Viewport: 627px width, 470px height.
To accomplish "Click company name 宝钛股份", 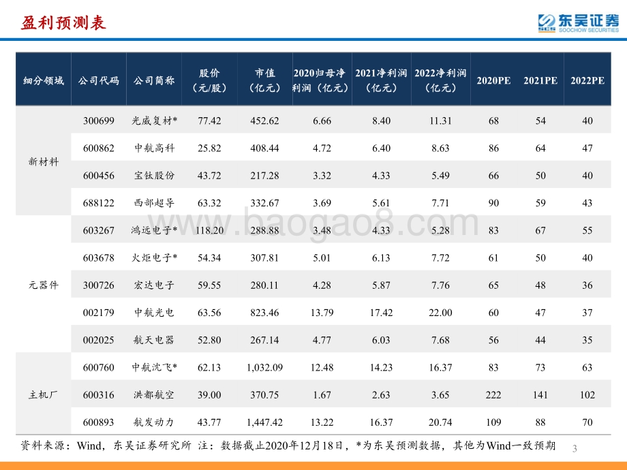I will [x=154, y=176].
